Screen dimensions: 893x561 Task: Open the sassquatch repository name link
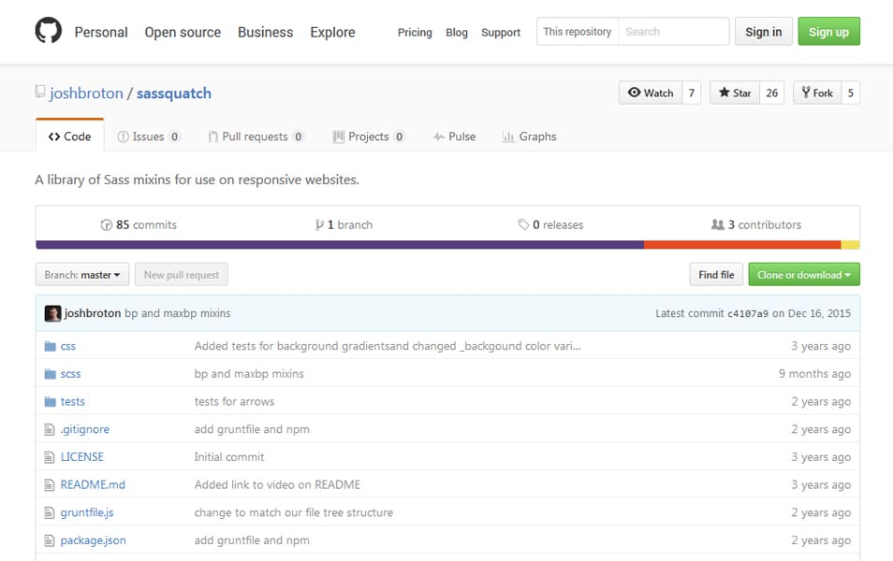tap(174, 93)
